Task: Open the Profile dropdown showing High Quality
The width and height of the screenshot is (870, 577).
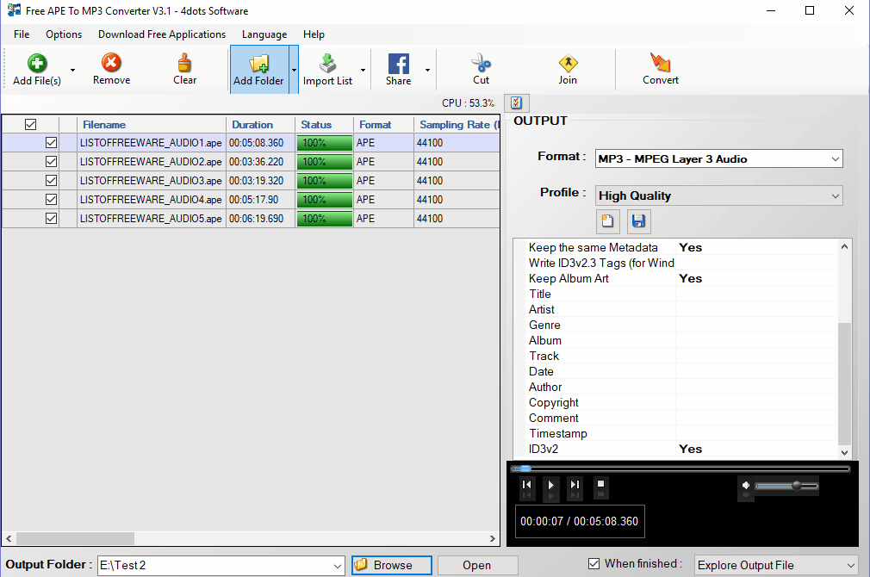Action: pyautogui.click(x=719, y=195)
